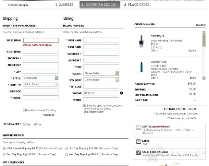Select No for Is this a gift
This screenshot has width=209, height=166.
[x=36, y=124]
